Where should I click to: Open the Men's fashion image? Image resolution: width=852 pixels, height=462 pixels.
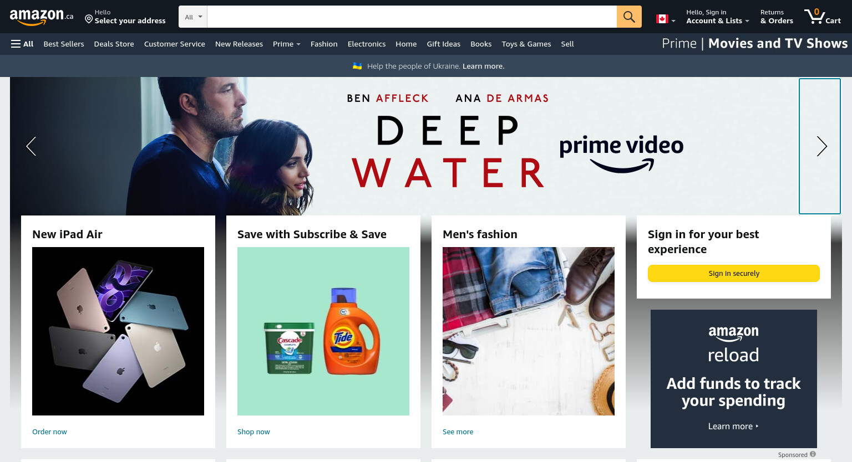click(x=529, y=331)
